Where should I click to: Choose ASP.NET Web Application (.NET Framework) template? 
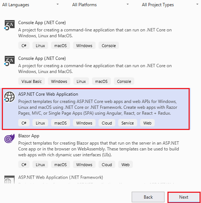[x=61, y=177]
